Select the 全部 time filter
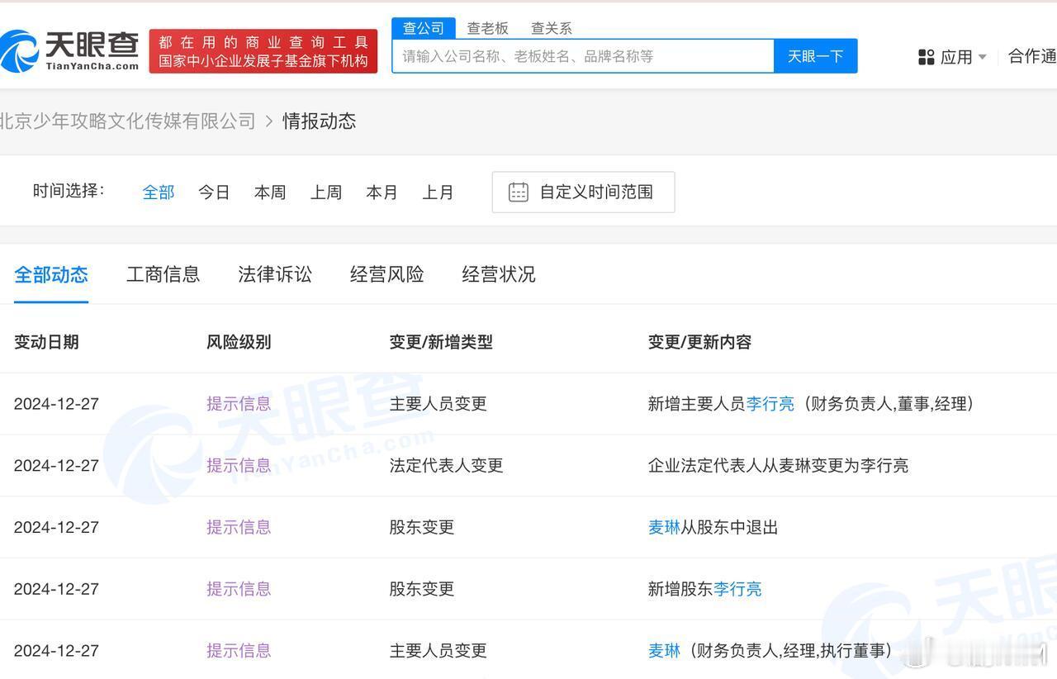 tap(158, 192)
